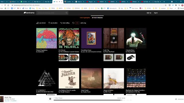Click De Pelicula title text

click(62, 50)
